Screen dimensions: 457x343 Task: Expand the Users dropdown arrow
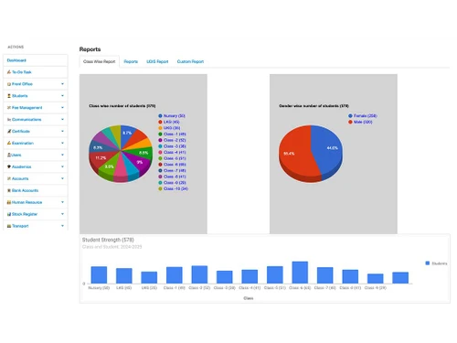(x=62, y=155)
